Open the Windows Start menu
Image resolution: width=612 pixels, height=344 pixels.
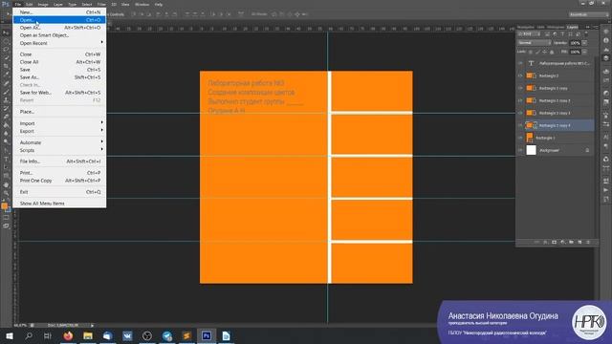[9, 335]
